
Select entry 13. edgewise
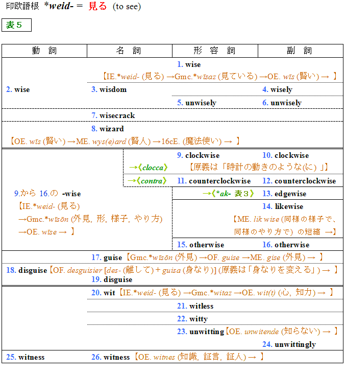[x=285, y=194]
